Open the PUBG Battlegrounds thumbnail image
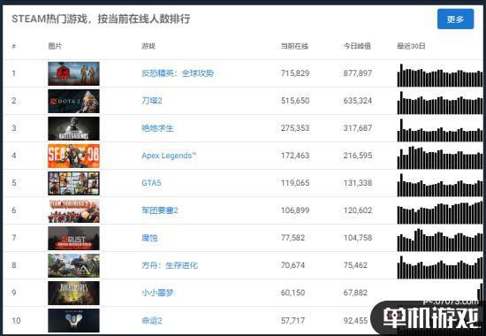The image size is (486, 336). [x=73, y=128]
